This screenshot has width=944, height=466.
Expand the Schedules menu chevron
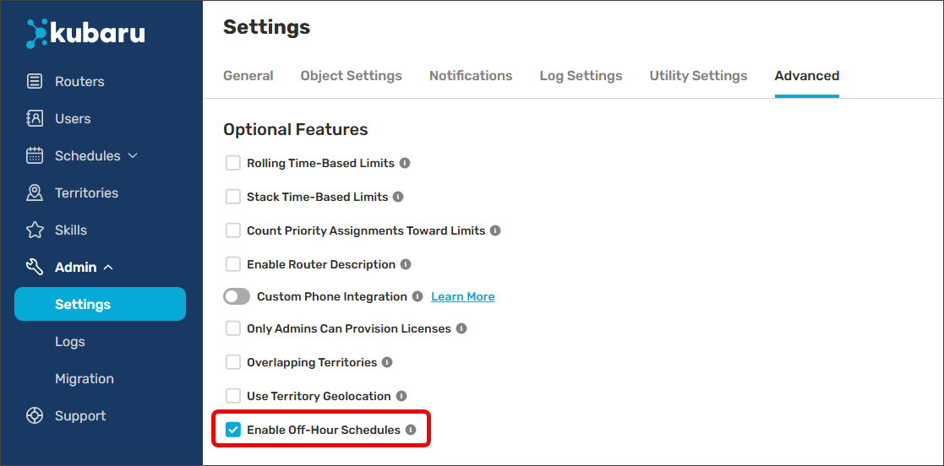[133, 156]
